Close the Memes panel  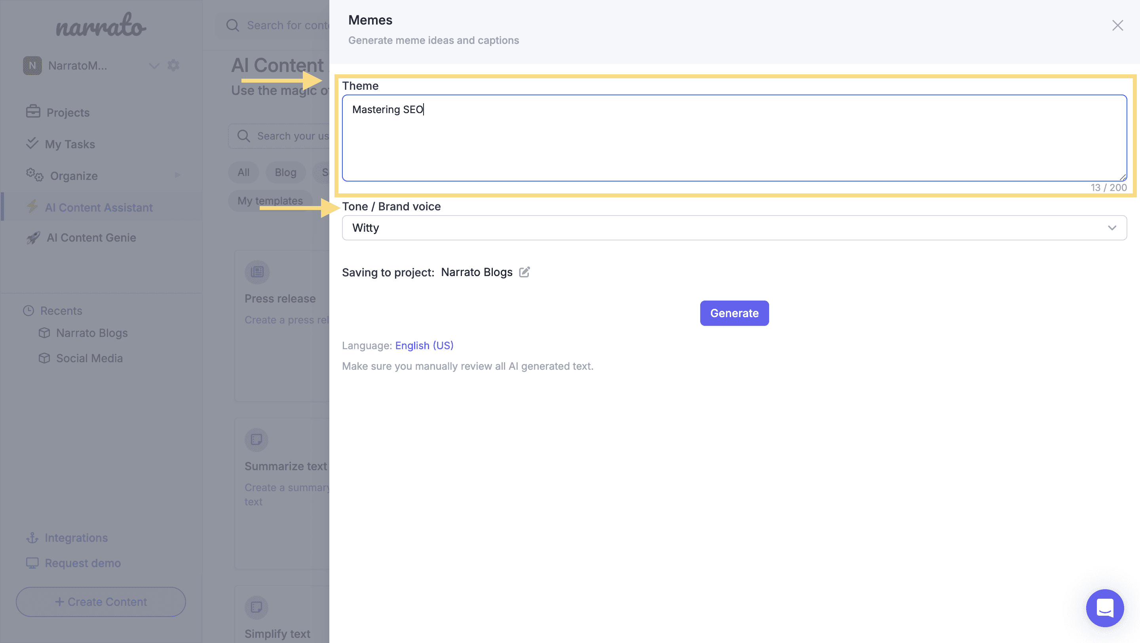point(1117,26)
